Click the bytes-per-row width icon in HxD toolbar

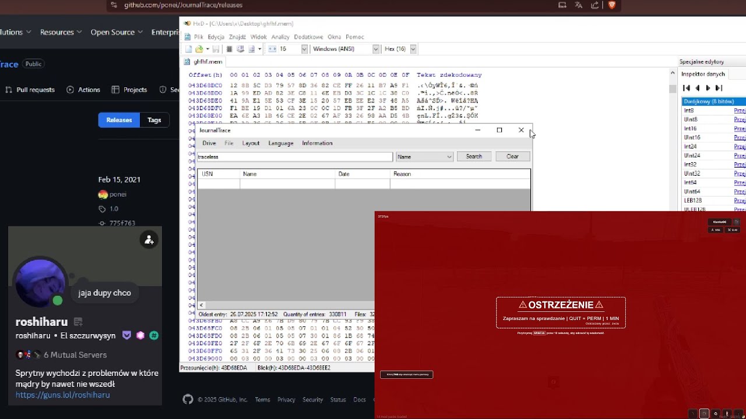272,49
